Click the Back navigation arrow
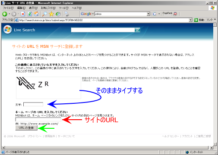218x155 pixels. coord(5,14)
